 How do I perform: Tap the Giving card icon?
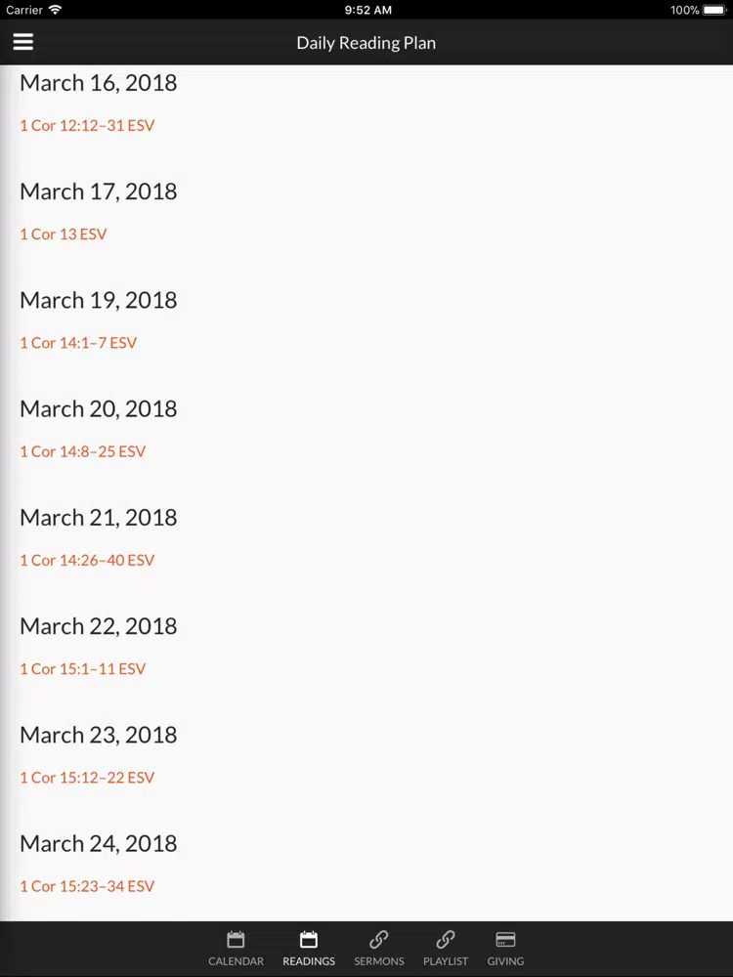click(505, 939)
